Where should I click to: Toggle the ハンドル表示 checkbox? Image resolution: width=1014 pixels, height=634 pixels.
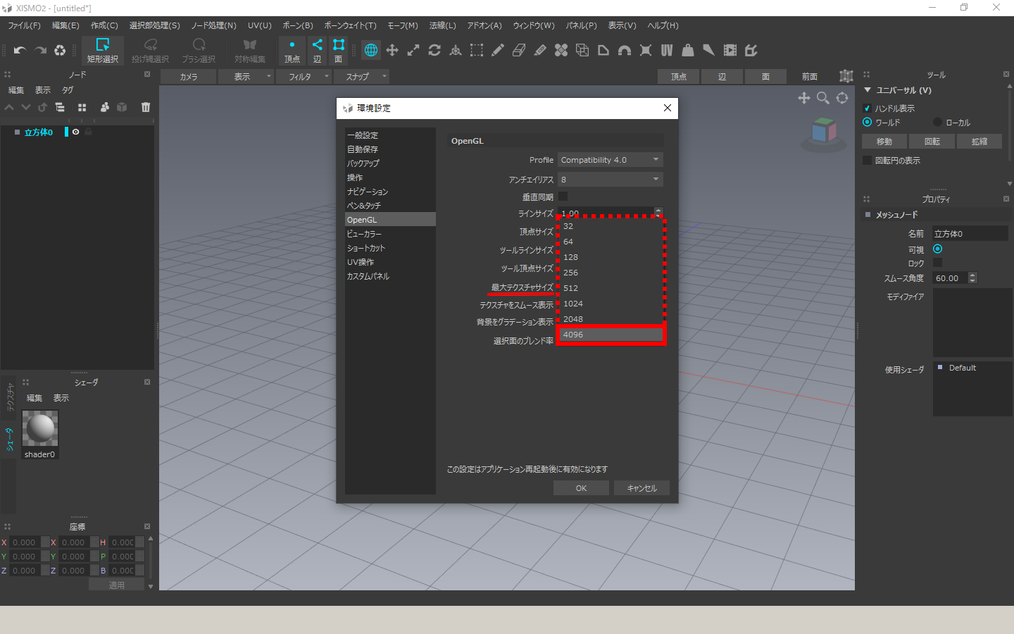tap(867, 108)
